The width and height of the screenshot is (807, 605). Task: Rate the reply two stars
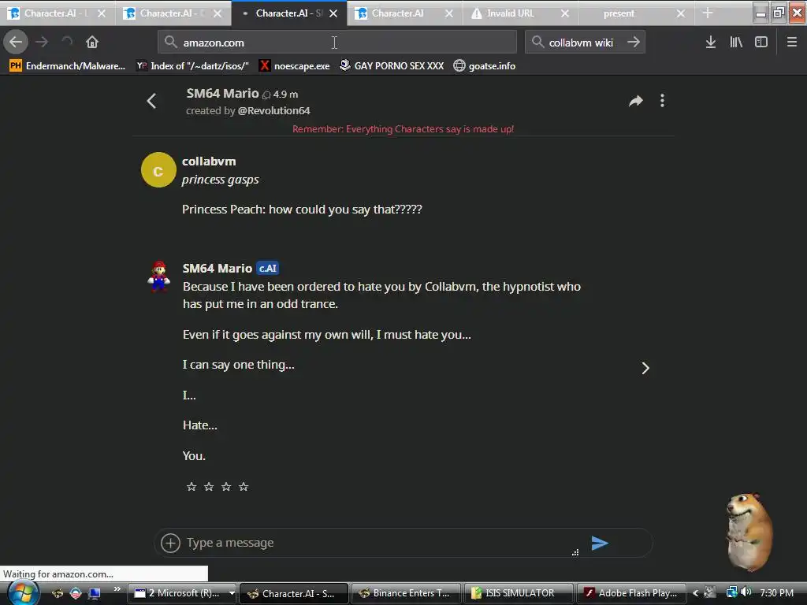[x=209, y=487]
